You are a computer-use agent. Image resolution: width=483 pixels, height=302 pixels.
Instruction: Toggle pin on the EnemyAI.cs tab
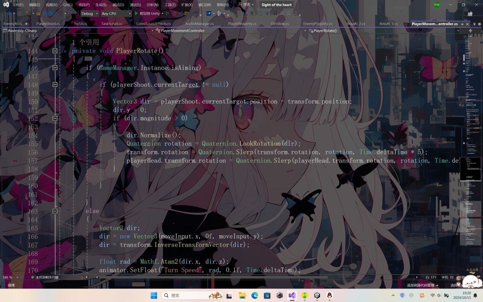[x=26, y=24]
